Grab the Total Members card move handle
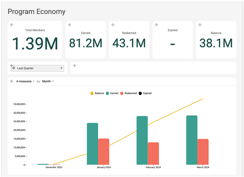 point(12,25)
